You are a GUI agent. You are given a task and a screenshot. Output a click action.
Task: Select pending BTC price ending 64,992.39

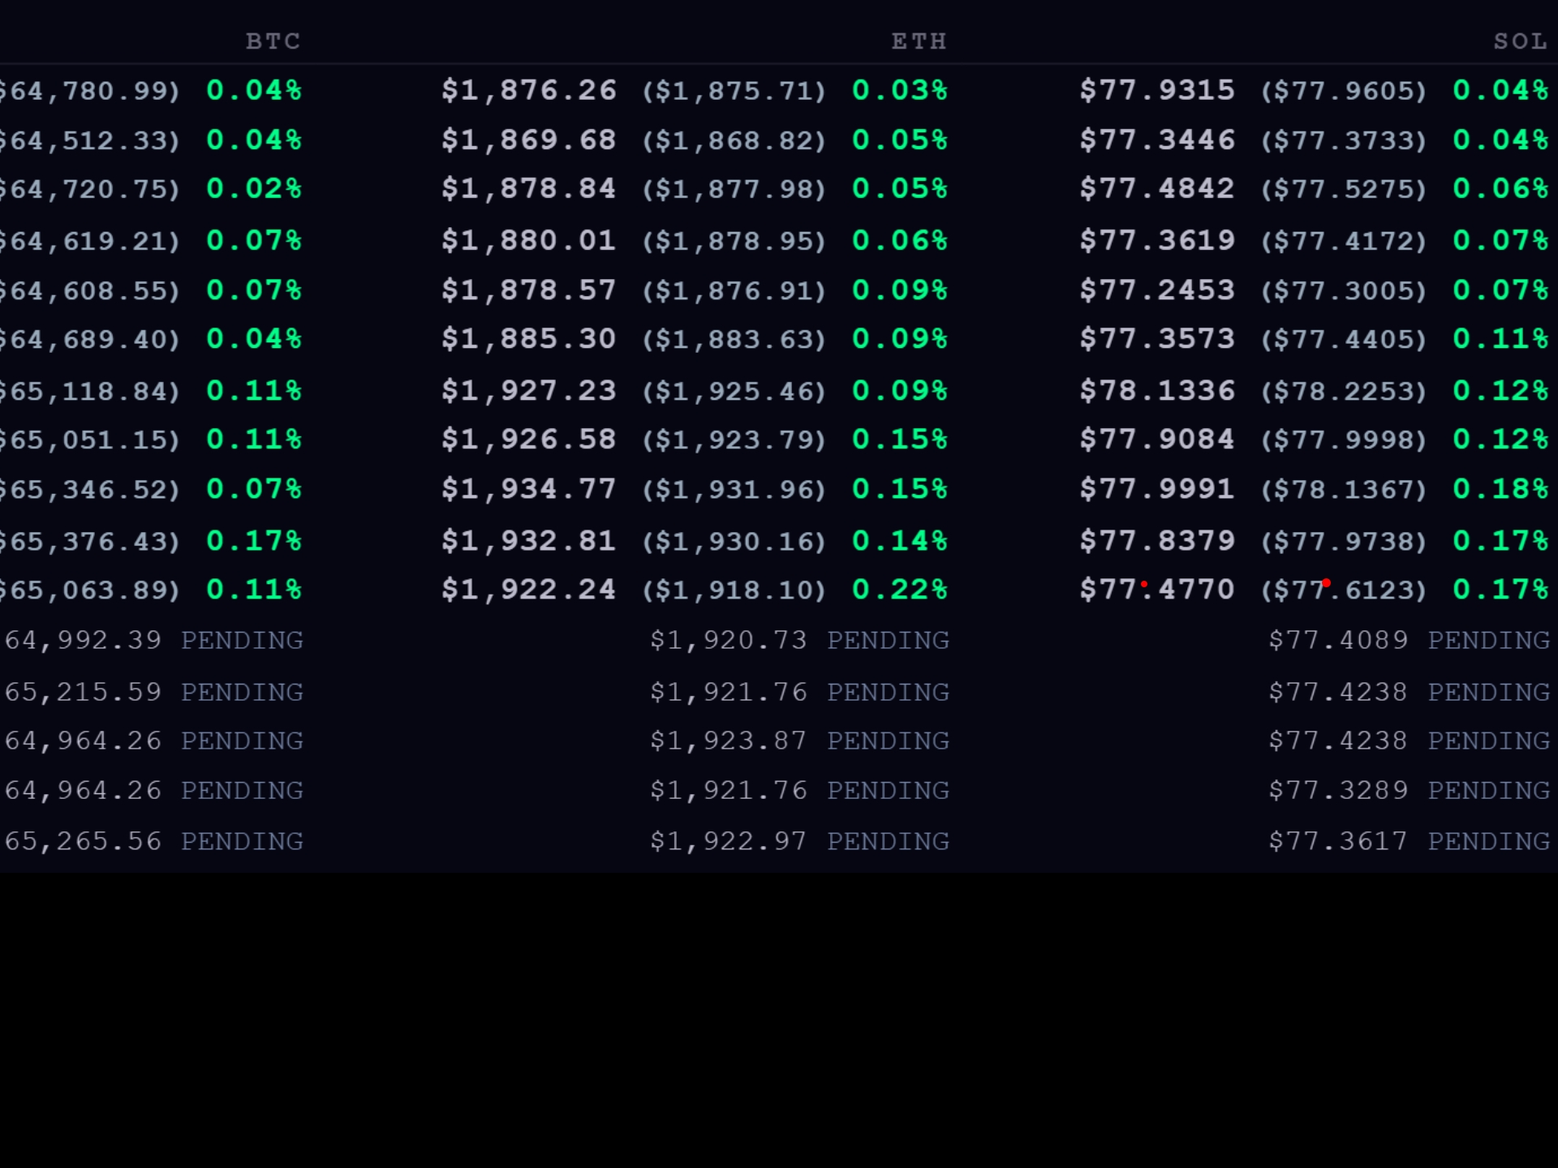[x=81, y=640]
